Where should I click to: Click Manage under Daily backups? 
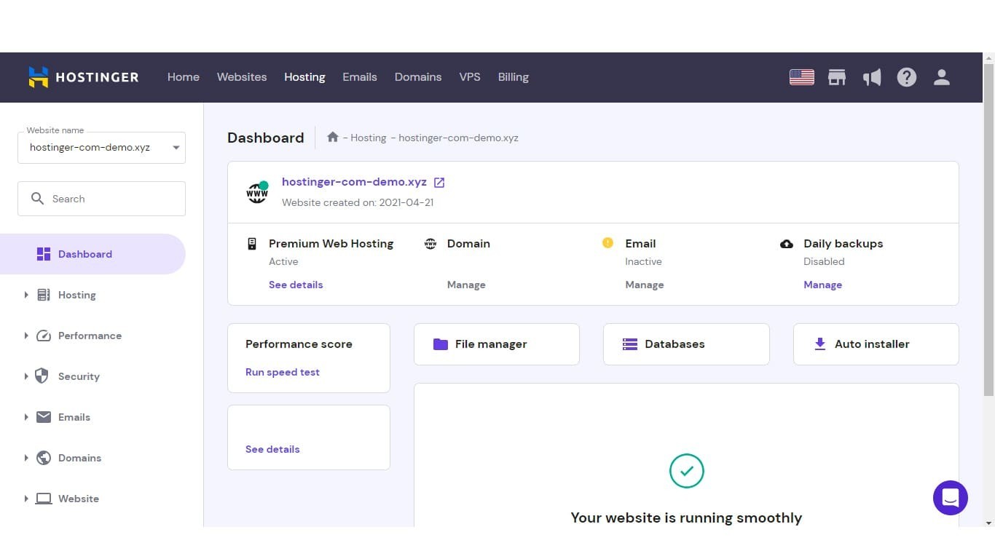(x=823, y=285)
